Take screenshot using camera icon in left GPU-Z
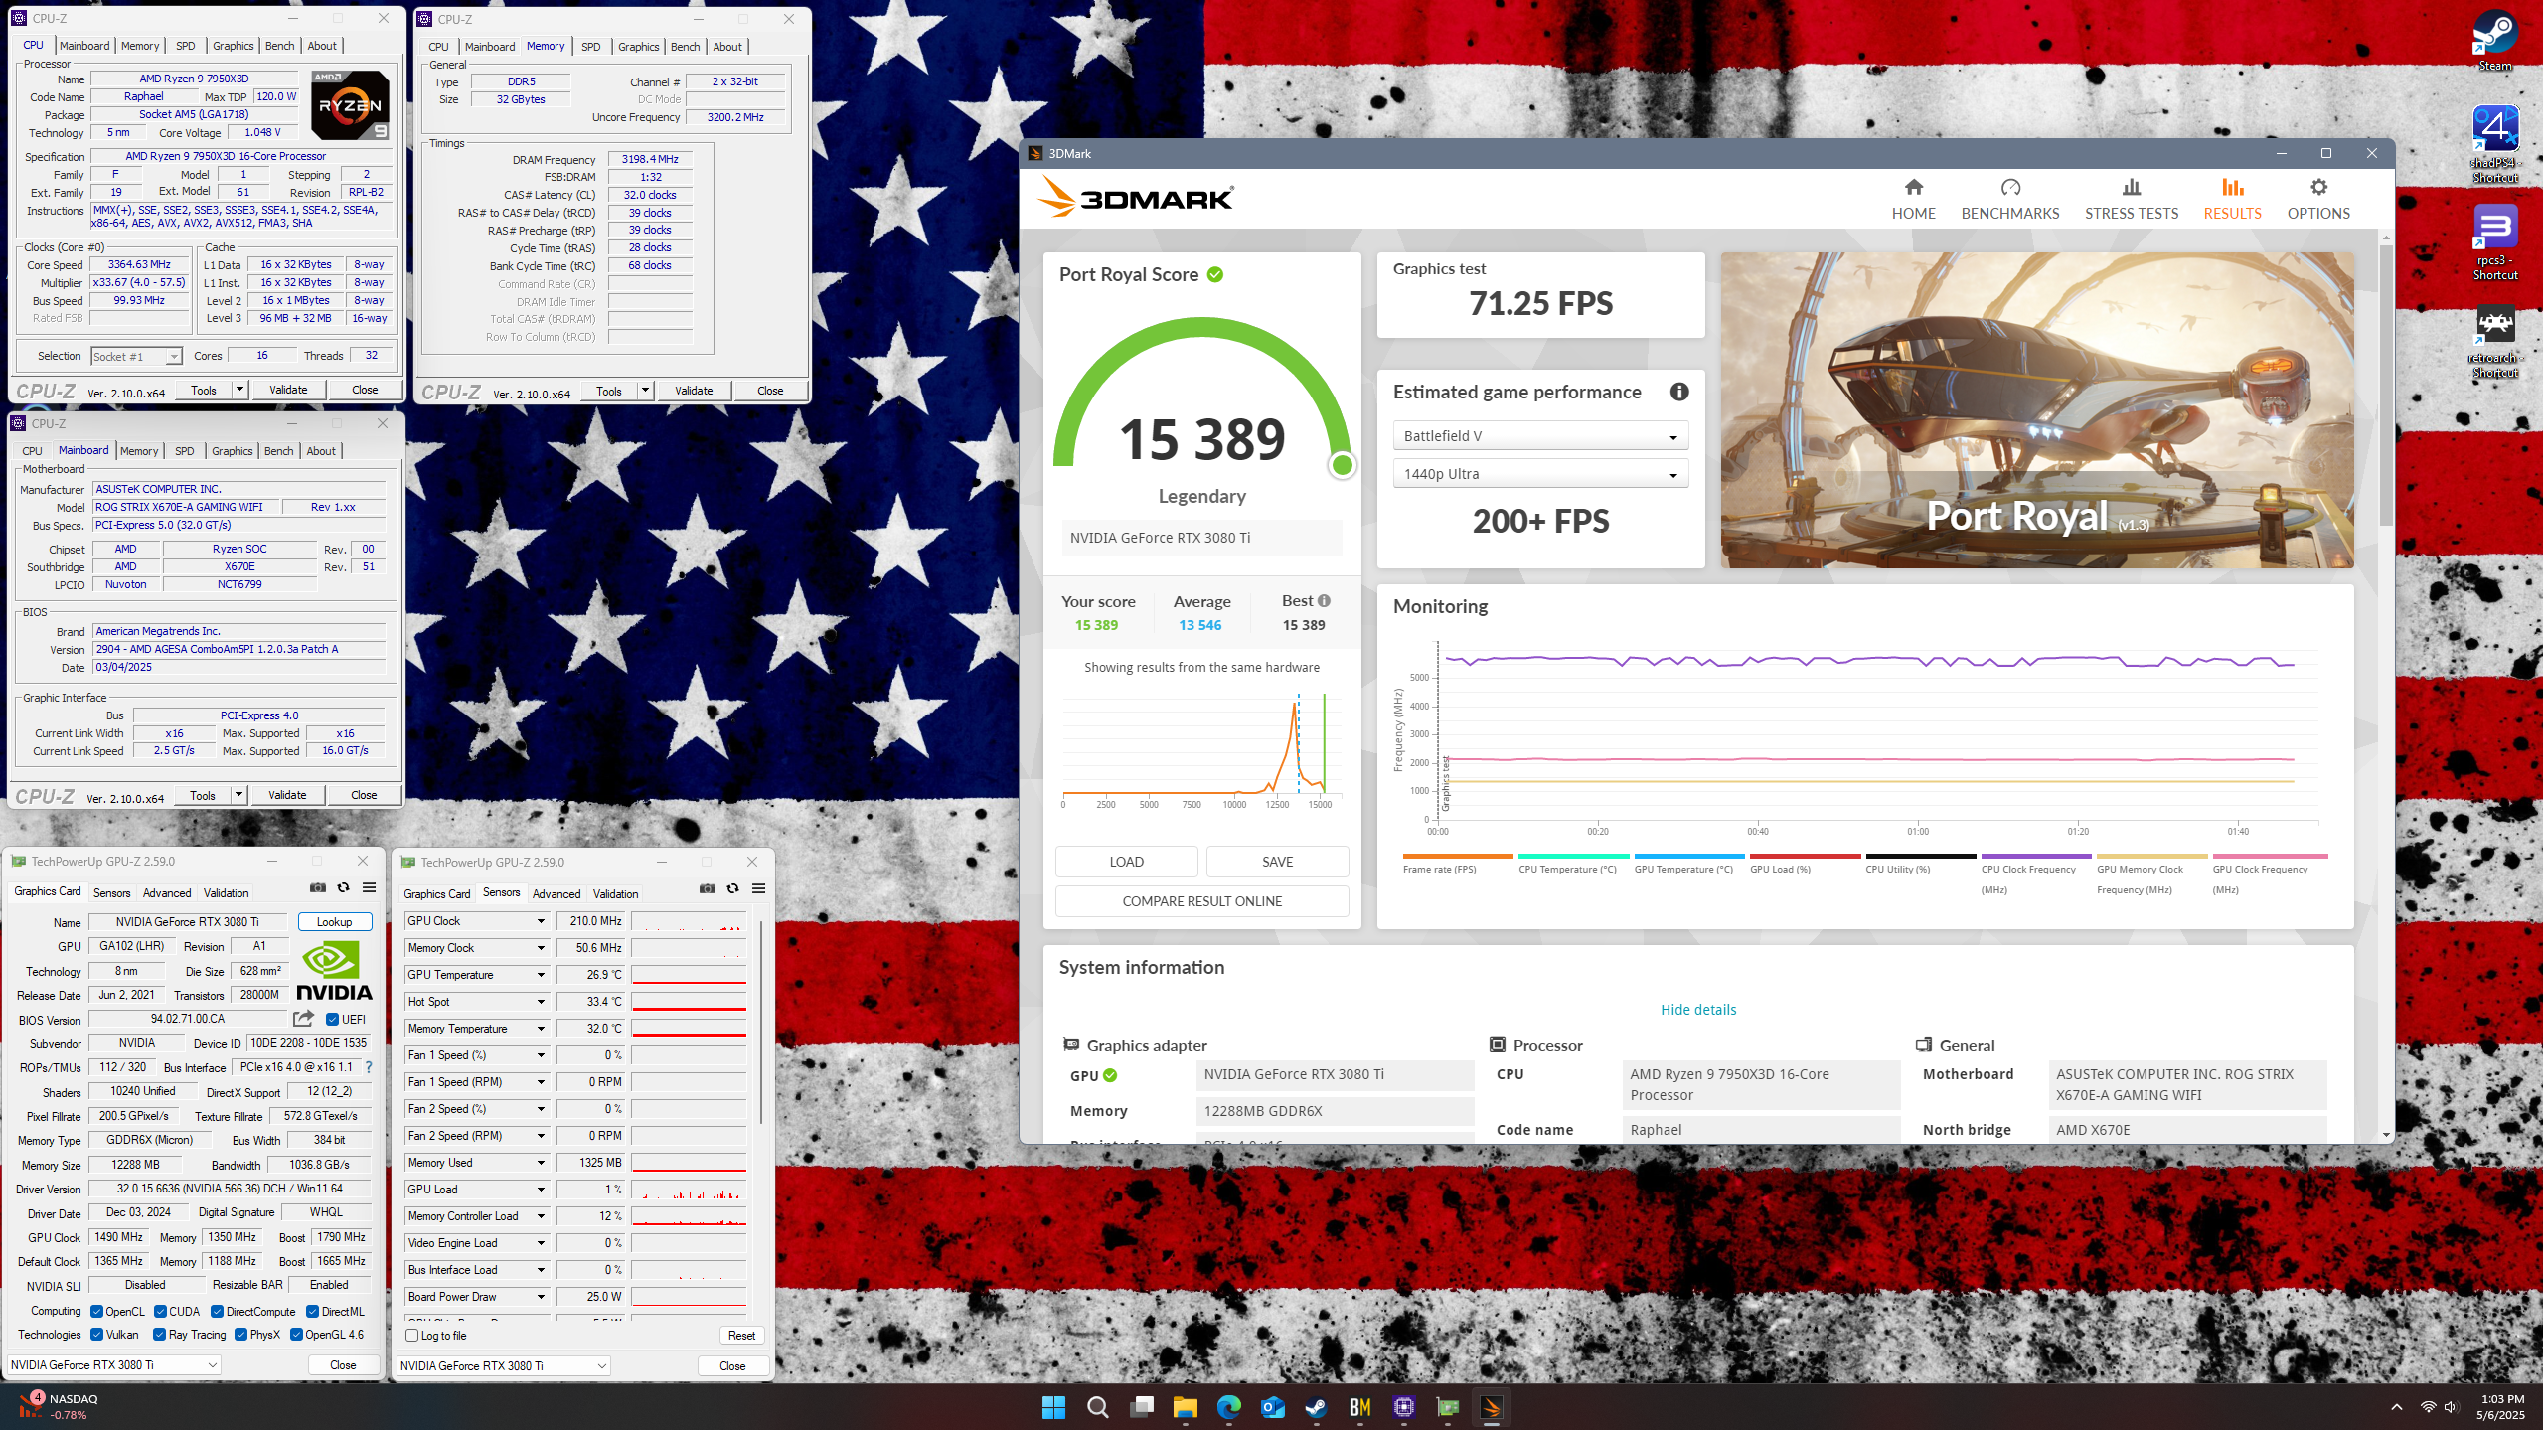Viewport: 2543px width, 1430px height. click(318, 887)
